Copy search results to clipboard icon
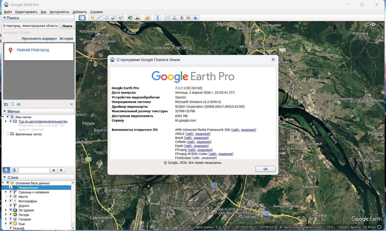The image size is (386, 231). coord(12,104)
